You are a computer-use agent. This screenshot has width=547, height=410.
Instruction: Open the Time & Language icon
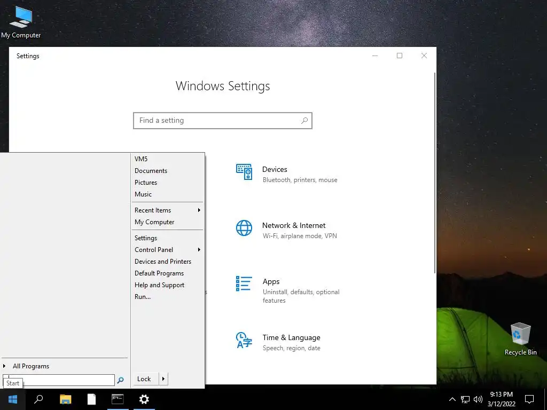244,340
